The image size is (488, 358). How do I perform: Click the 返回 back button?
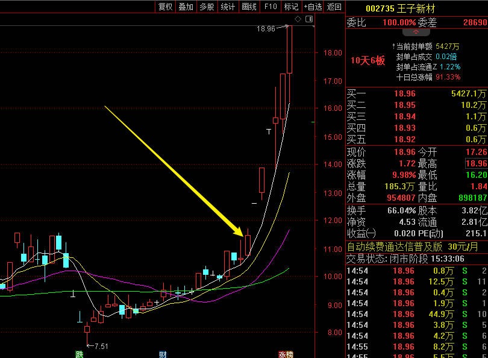334,7
